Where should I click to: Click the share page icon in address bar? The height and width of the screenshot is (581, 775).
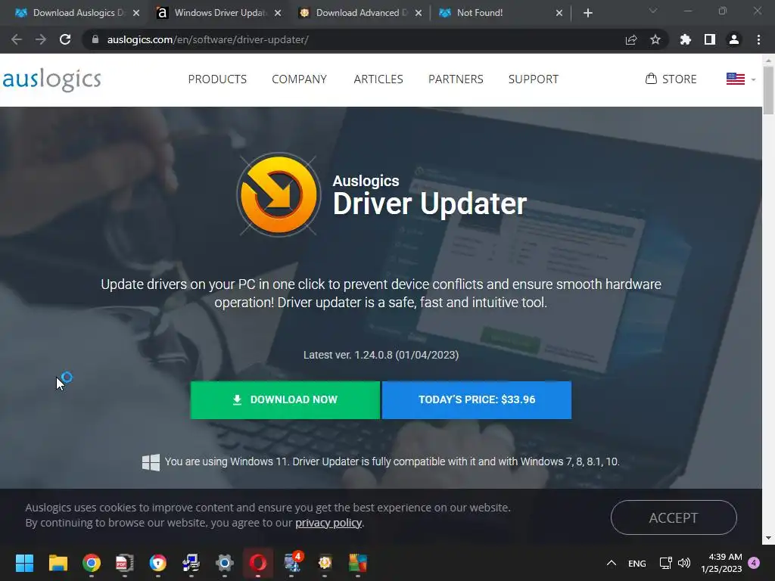[631, 39]
